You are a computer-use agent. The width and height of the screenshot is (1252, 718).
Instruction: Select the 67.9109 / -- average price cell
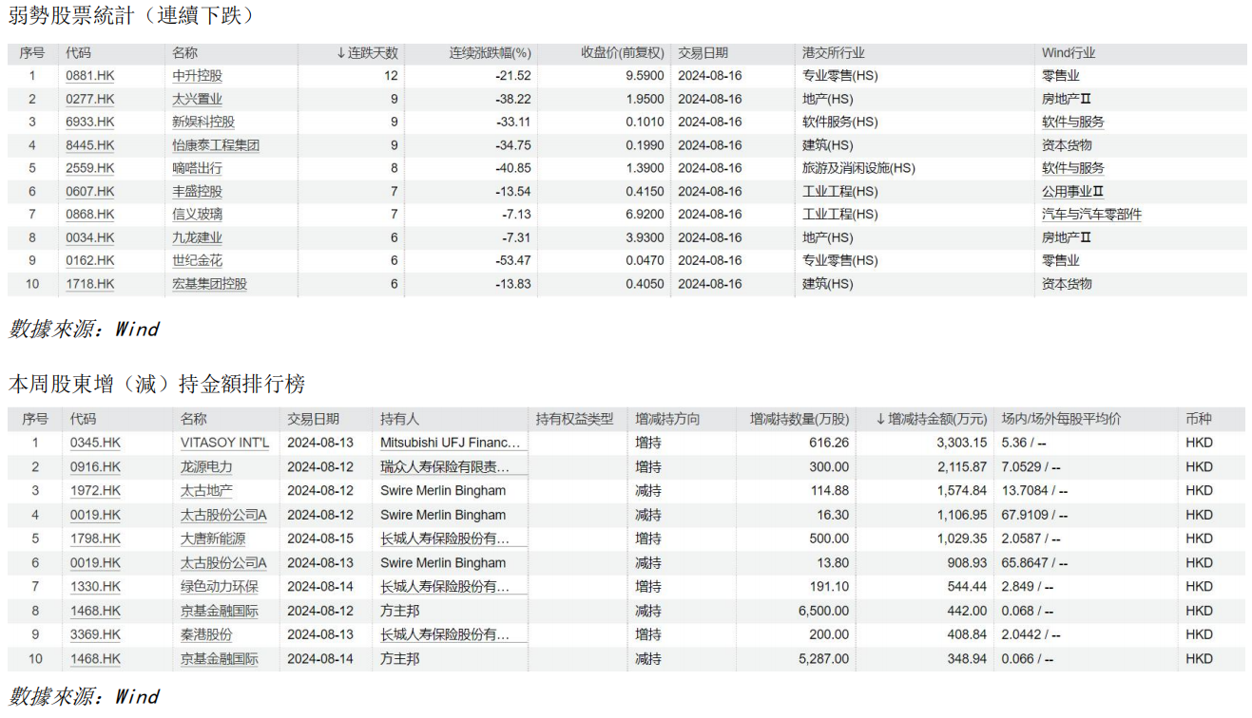click(x=1034, y=515)
